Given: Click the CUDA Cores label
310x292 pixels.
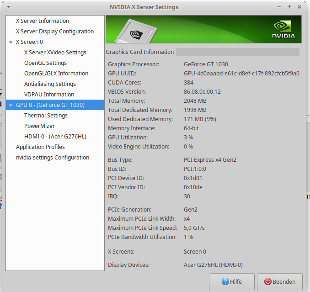Looking at the screenshot, I should pos(124,82).
